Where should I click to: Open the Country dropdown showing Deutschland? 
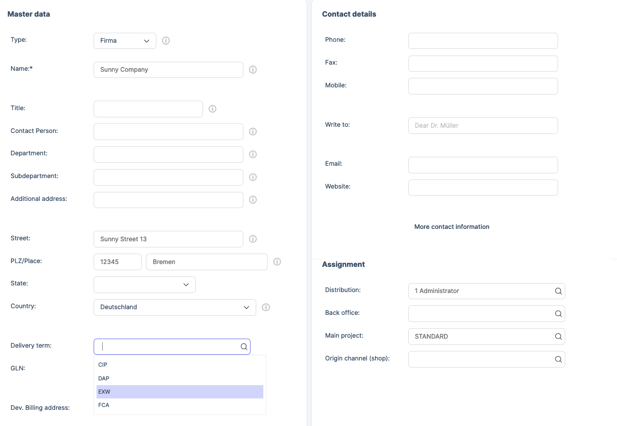pyautogui.click(x=174, y=307)
